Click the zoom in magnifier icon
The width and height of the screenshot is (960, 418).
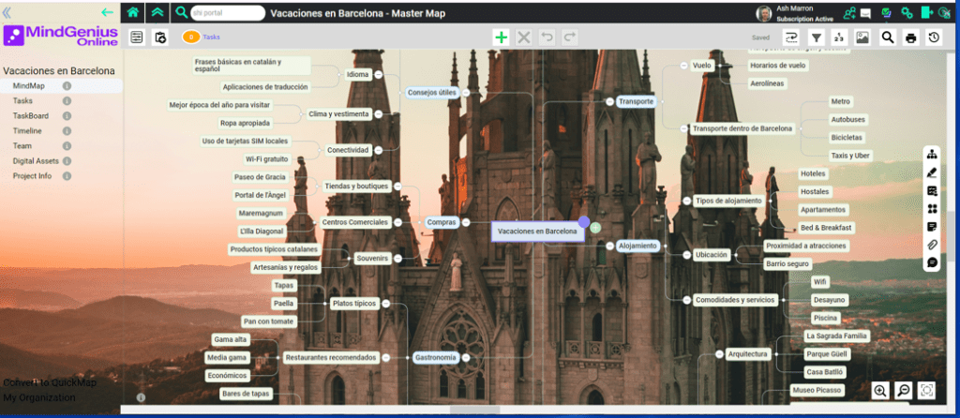coord(879,391)
